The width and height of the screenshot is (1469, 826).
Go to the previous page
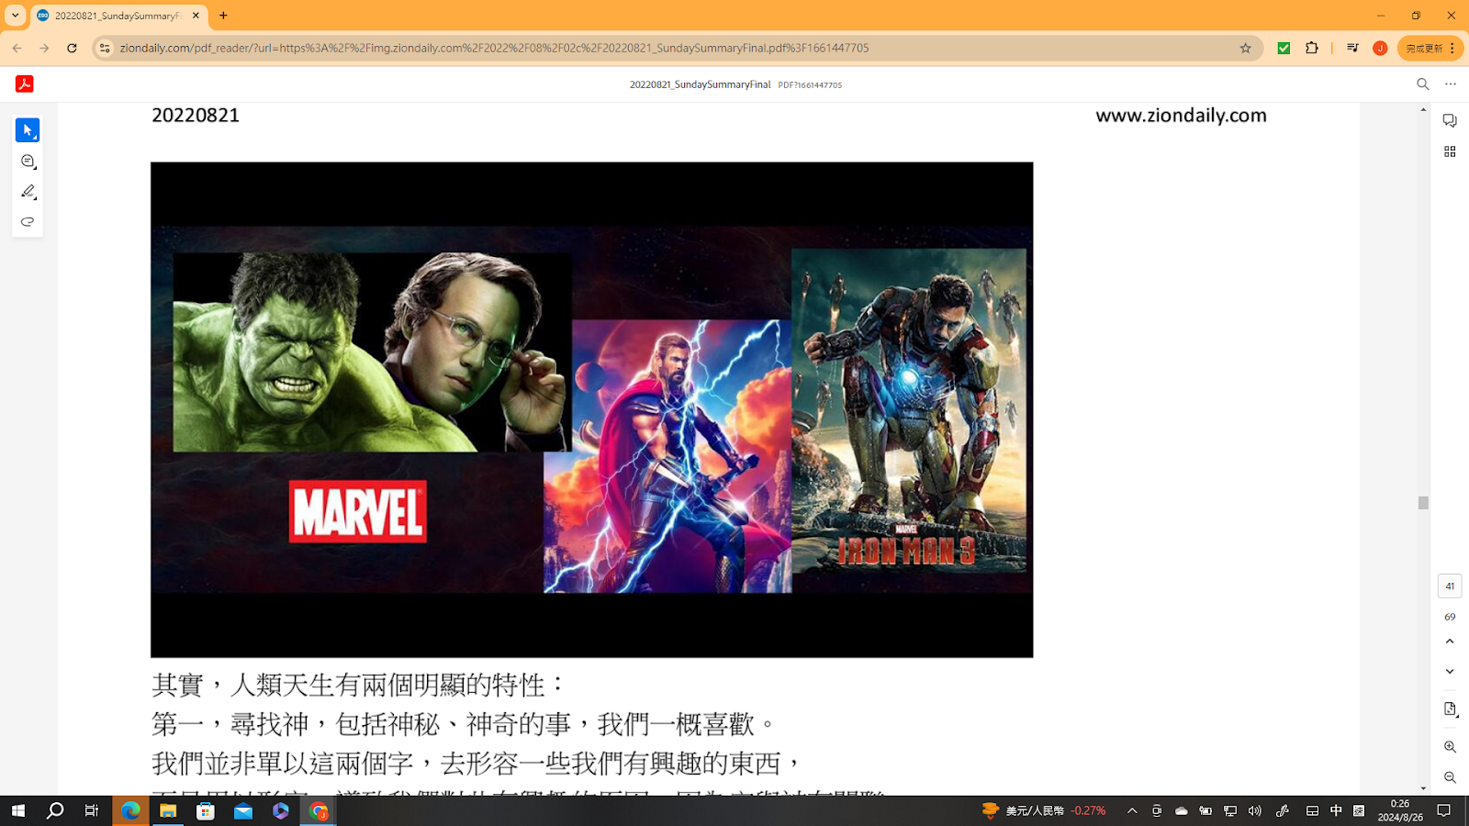point(1450,642)
